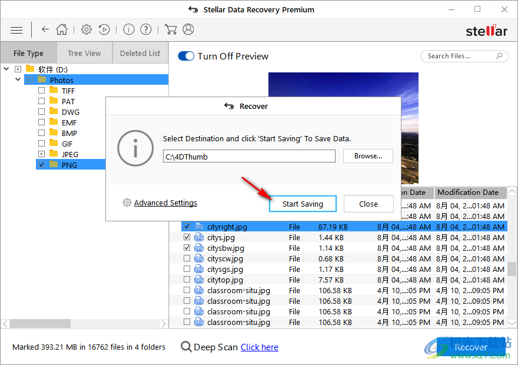Image resolution: width=518 pixels, height=365 pixels.
Task: Check the PAT checkbox
Action: coord(41,101)
